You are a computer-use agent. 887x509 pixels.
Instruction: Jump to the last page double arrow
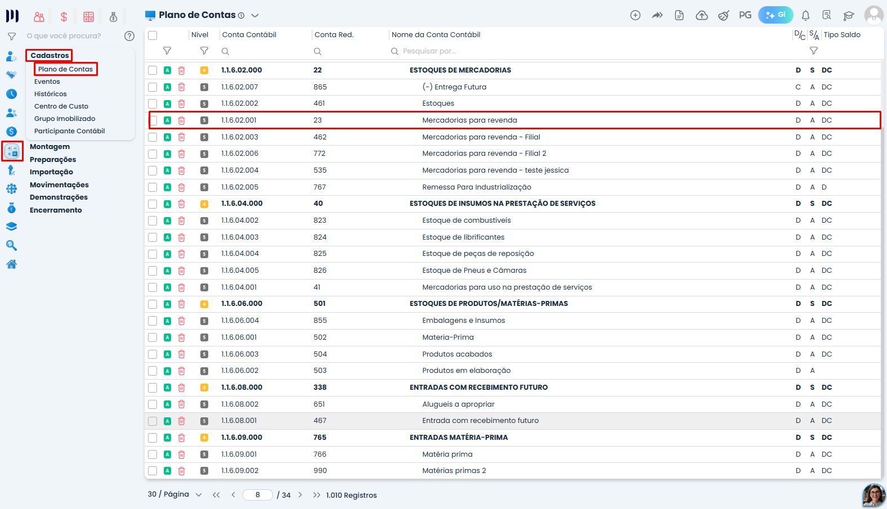point(317,495)
